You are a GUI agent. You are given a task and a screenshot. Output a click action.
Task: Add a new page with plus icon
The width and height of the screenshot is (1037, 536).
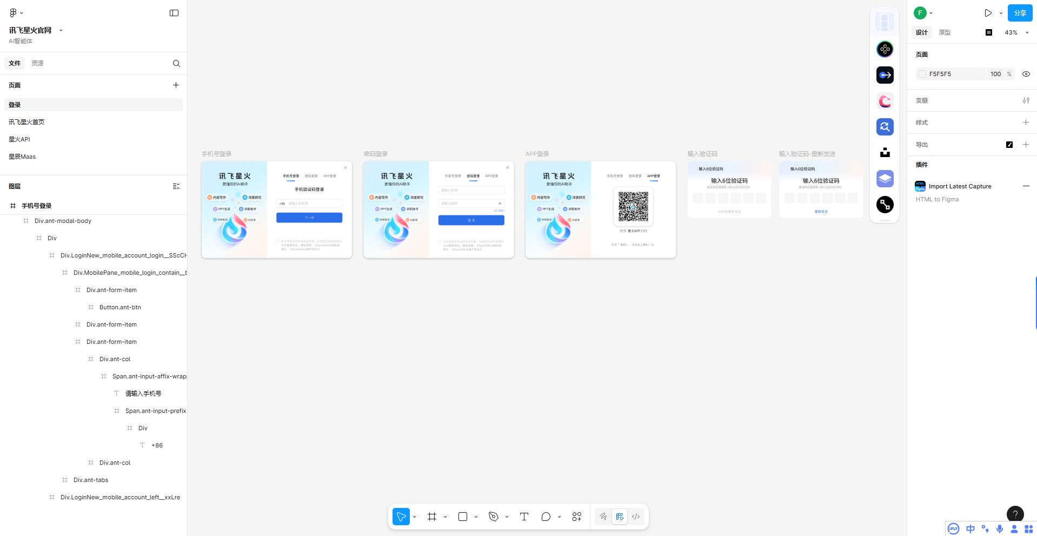[176, 85]
